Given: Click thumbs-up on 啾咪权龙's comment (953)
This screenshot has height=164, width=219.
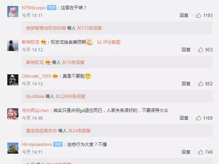Looking at the screenshot, I should coord(201,50).
